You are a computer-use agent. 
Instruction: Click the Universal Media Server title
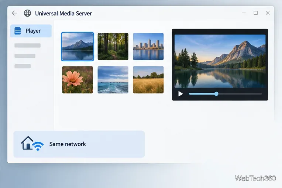click(63, 14)
